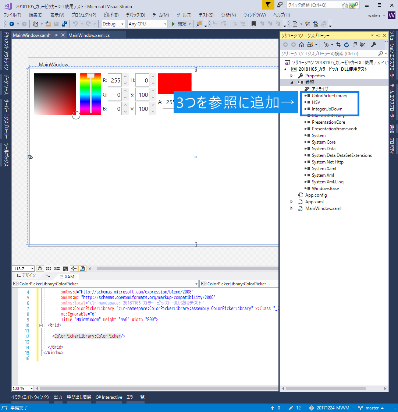Expand the App.xaml tree node
Screen dimensions: 398x412
coord(291,202)
